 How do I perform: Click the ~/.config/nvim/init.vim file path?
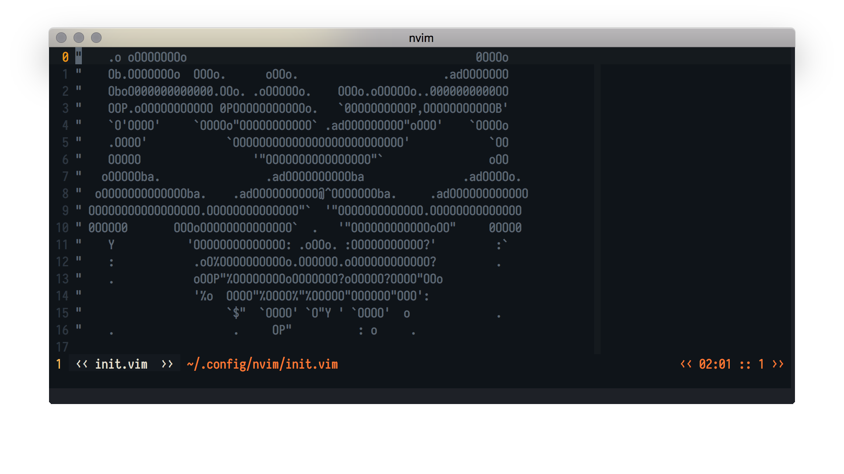pos(262,364)
